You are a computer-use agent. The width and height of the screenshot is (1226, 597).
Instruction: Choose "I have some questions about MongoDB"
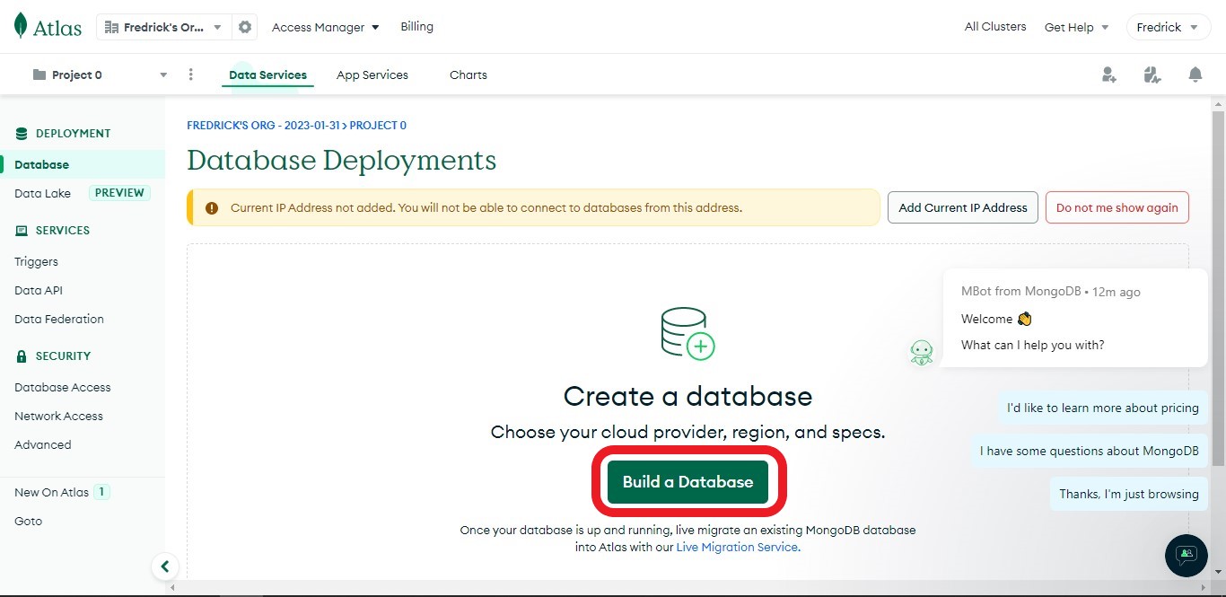tap(1090, 451)
